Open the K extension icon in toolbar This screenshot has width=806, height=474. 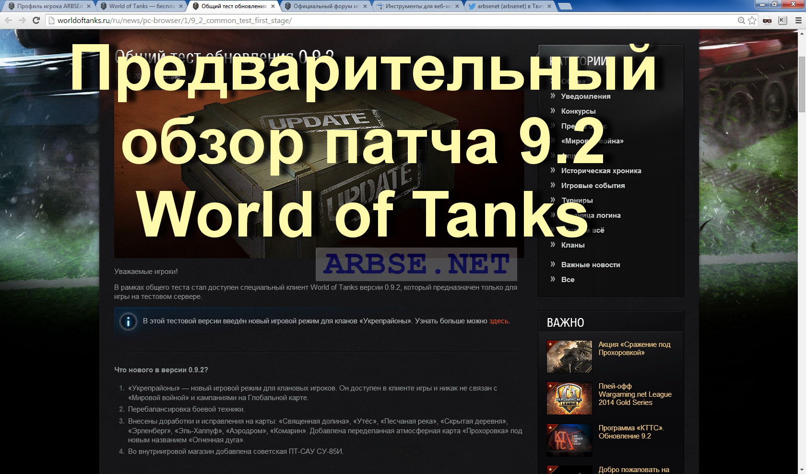click(782, 20)
